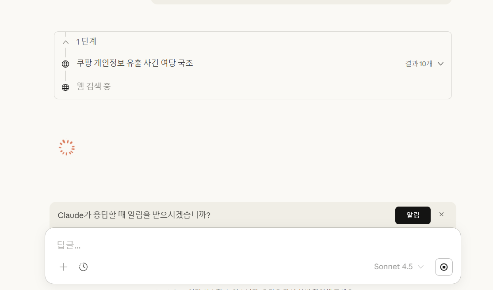Dismiss the notification banner with the X
The height and width of the screenshot is (290, 493).
pyautogui.click(x=441, y=215)
